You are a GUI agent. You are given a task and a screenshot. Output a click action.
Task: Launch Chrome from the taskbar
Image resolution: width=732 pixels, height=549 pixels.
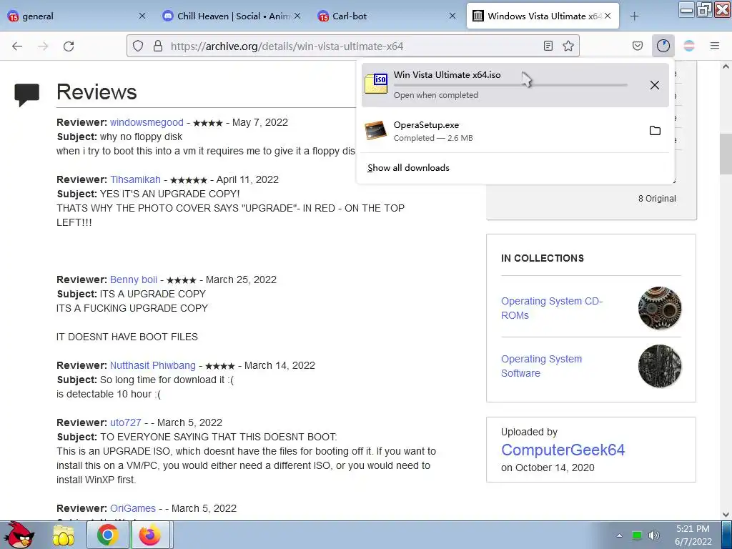tap(107, 535)
